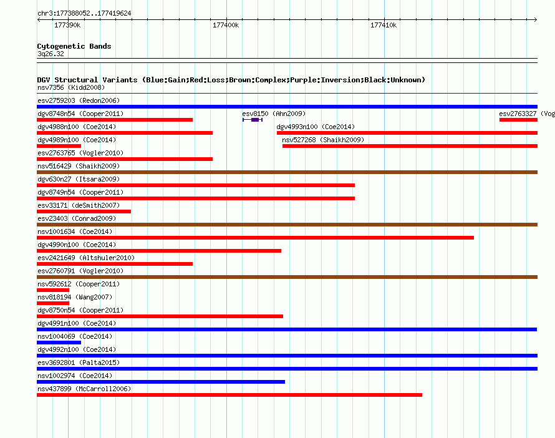Click dgv4992n100 (Coe2014) label
The height and width of the screenshot is (438, 555).
(x=77, y=349)
